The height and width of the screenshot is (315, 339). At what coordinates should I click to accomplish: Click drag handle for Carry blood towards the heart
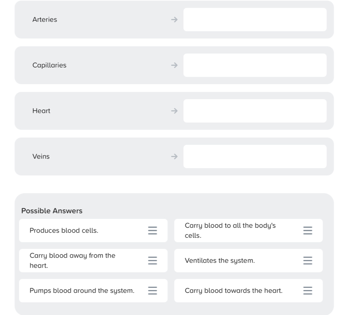[x=308, y=291]
